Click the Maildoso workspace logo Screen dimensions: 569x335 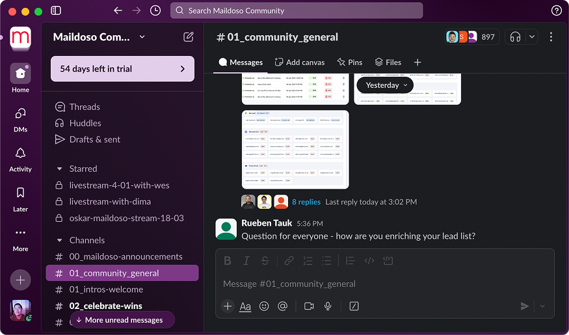[x=20, y=38]
